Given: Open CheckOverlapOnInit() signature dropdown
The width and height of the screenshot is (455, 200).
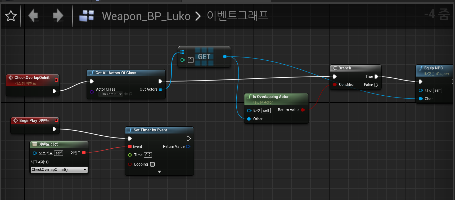Looking at the screenshot, I should 59,170.
